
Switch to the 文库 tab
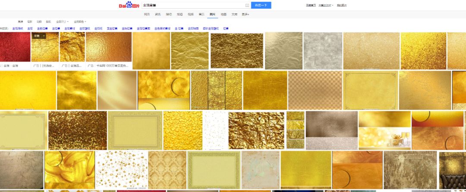[234, 14]
